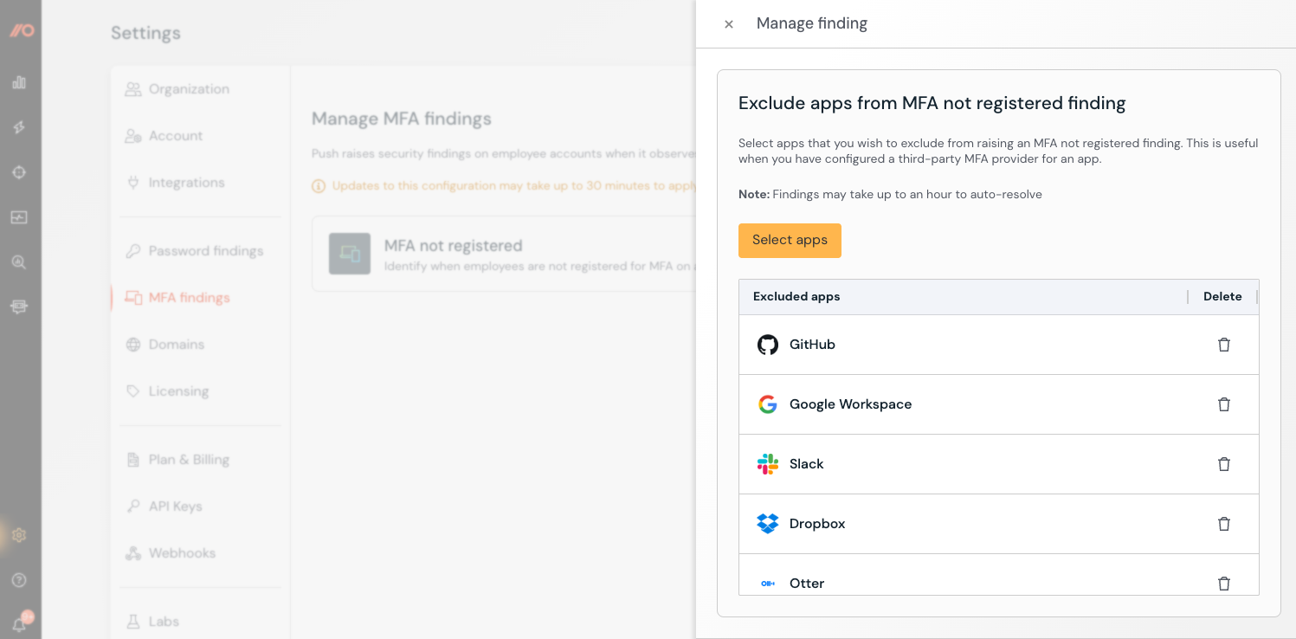Click the magnifier search sidebar icon
Image resolution: width=1296 pixels, height=639 pixels.
[x=19, y=261]
